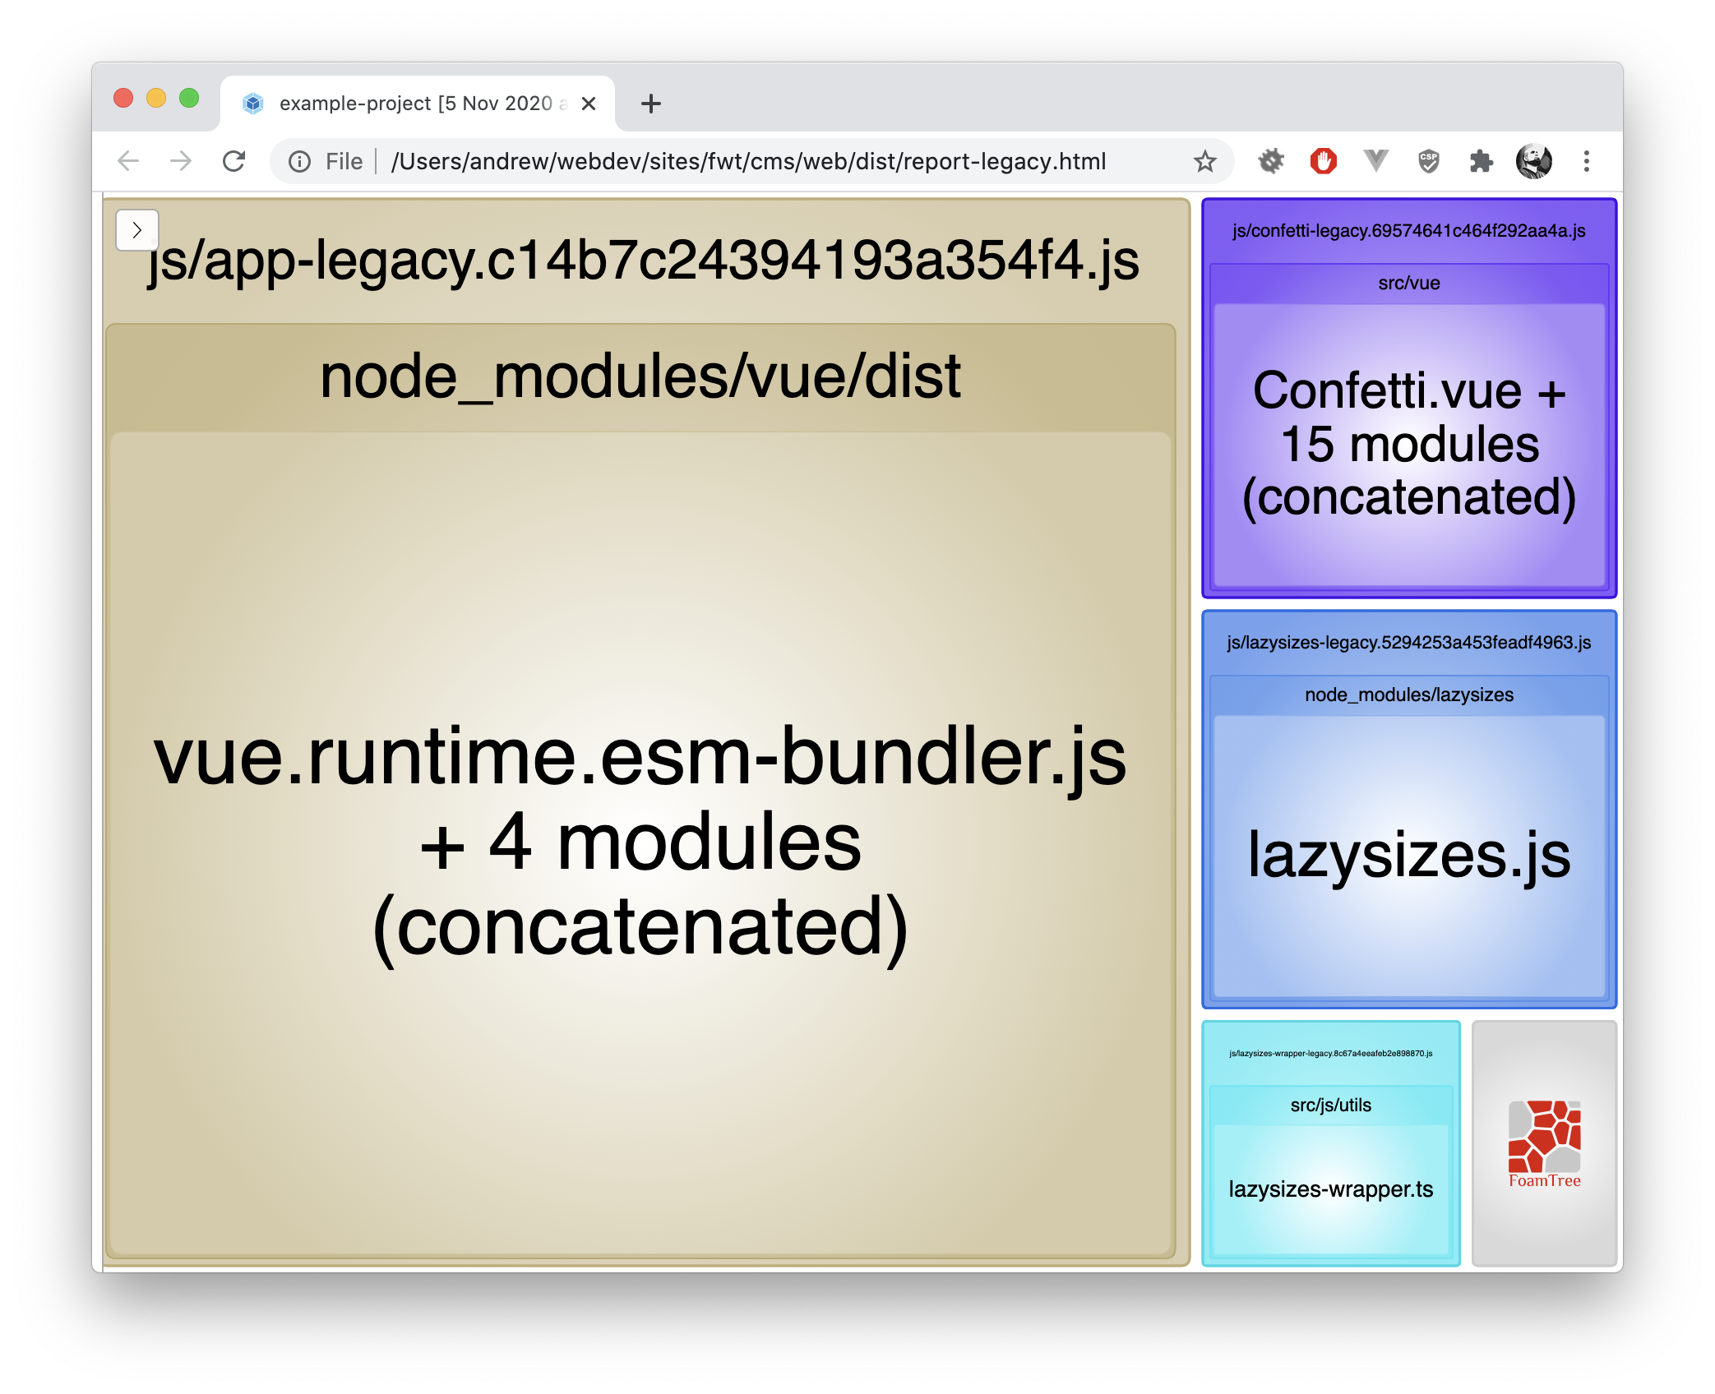The image size is (1715, 1394).
Task: Click the File label in the address bar
Action: [x=344, y=161]
